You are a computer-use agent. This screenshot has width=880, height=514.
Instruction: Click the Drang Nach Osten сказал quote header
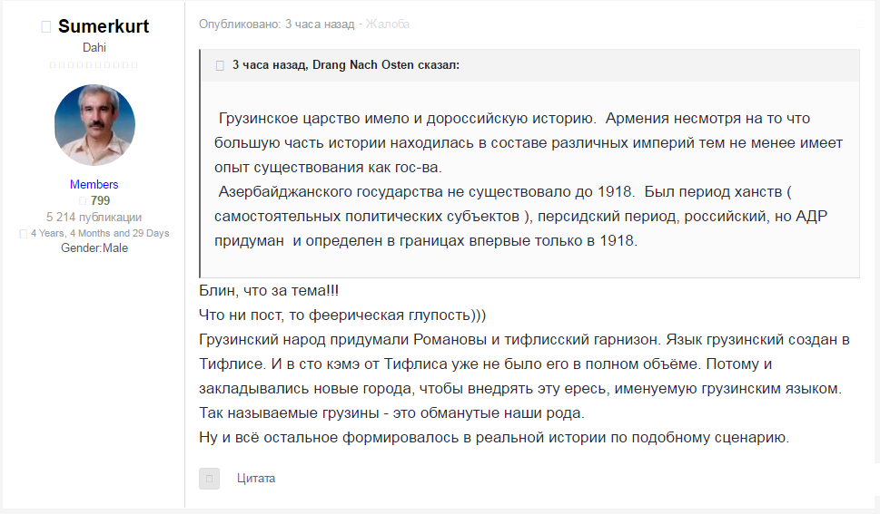pos(345,65)
